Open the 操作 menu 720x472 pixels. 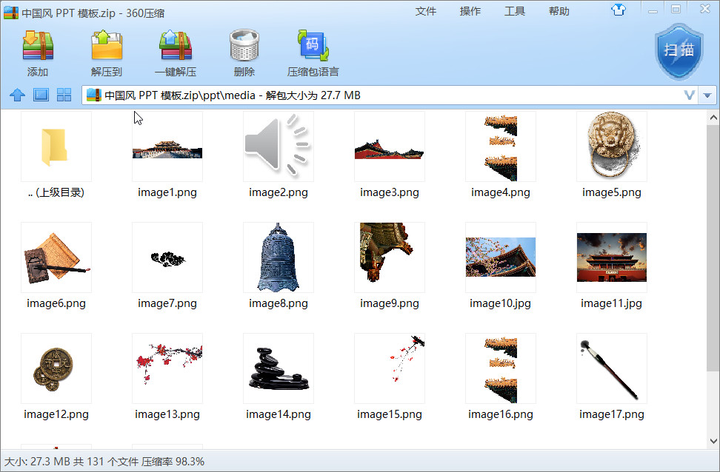[x=470, y=12]
